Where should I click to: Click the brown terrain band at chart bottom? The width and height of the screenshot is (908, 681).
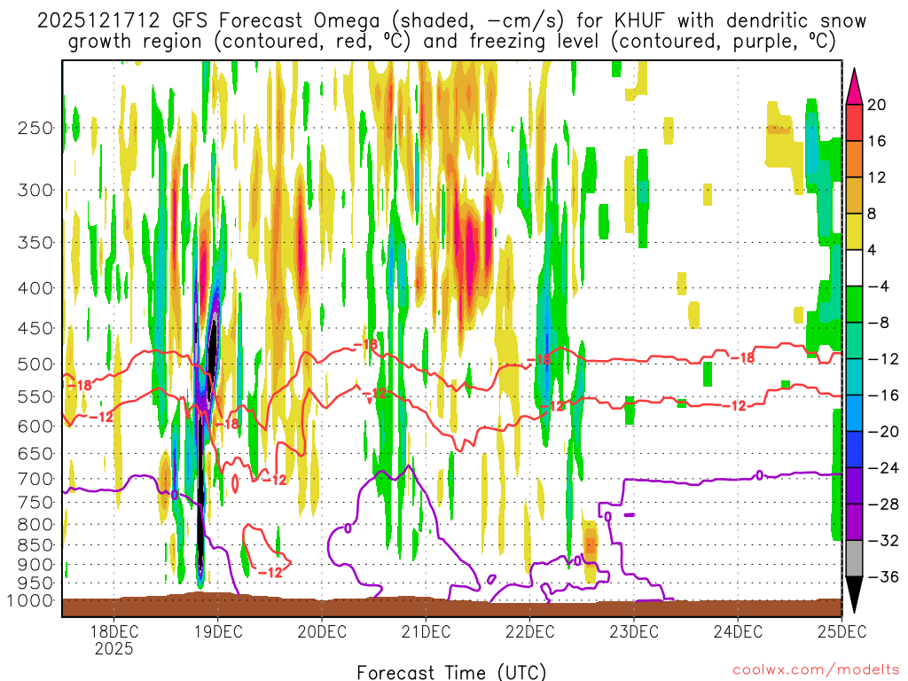(x=451, y=607)
